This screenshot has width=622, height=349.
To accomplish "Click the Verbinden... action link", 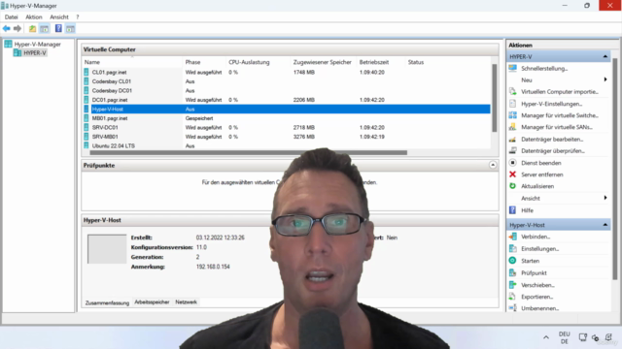I will pyautogui.click(x=536, y=237).
